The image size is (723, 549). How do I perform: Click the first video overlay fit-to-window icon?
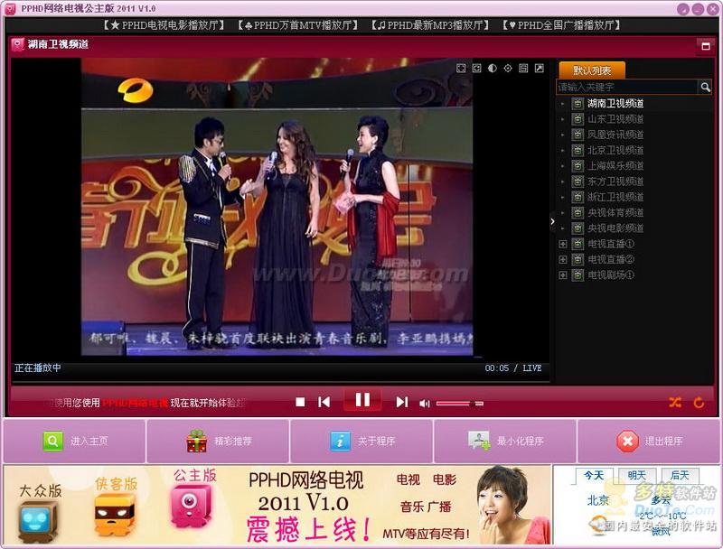tap(461, 68)
